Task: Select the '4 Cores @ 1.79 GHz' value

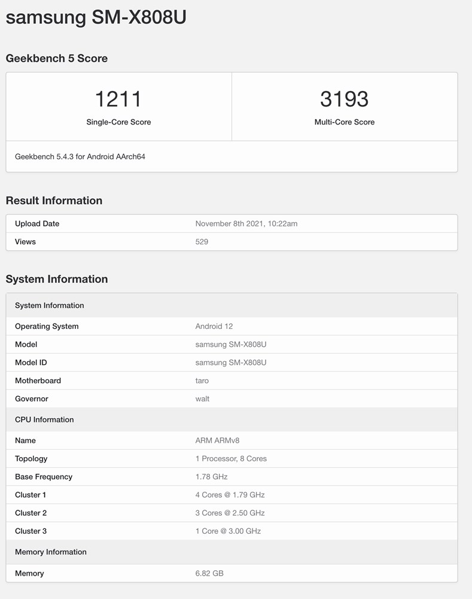Action: point(230,495)
